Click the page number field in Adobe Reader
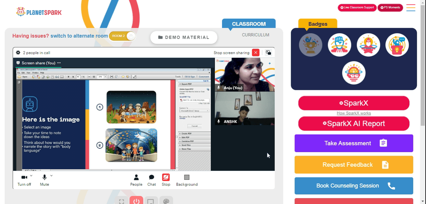This screenshot has height=204, width=426. [x=78, y=76]
